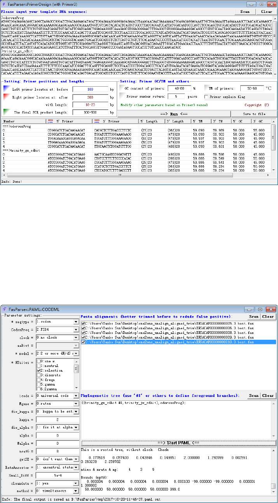
Task: Click the gray icon beside GC content of primers
Action: point(122,89)
